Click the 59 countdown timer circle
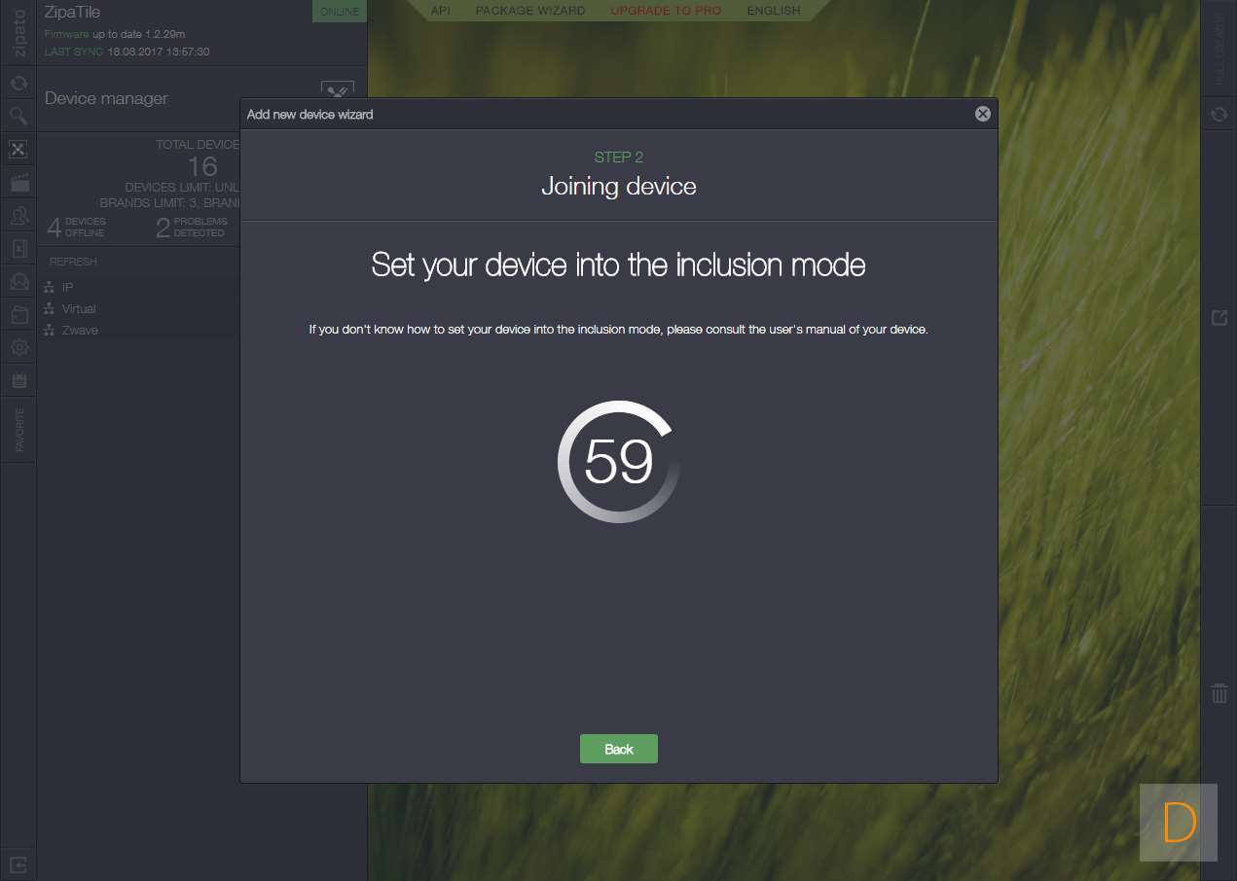This screenshot has width=1237, height=881. (619, 462)
